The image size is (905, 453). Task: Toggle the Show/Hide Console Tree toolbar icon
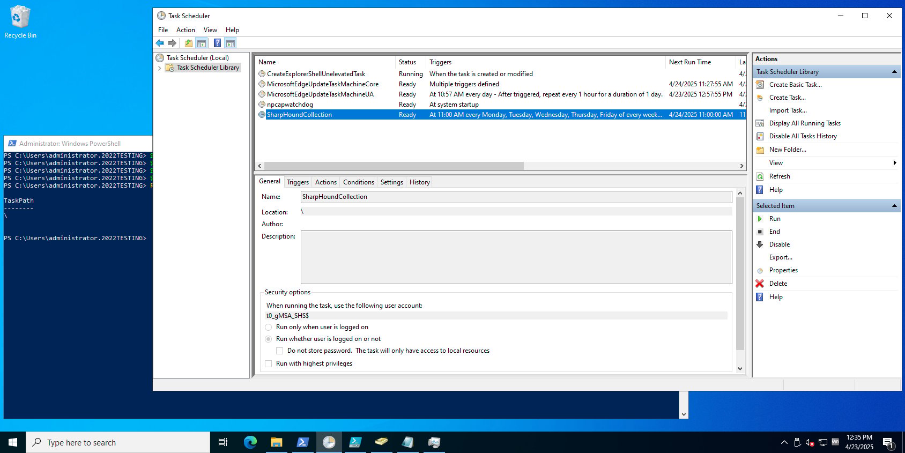[x=202, y=43]
